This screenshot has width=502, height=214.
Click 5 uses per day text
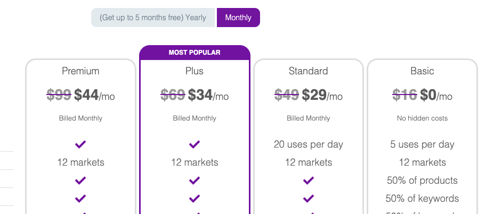tap(422, 144)
